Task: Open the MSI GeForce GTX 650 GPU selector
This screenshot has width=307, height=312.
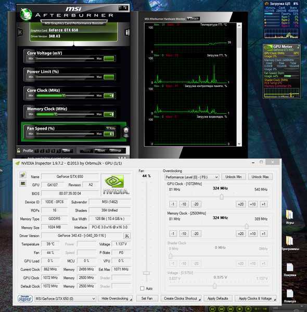Action: tap(65, 298)
